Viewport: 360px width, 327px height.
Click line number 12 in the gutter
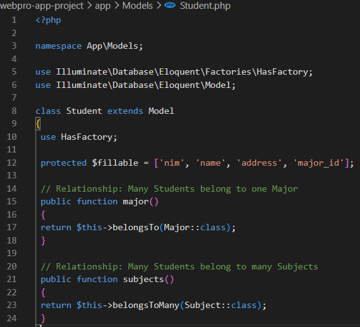[11, 163]
